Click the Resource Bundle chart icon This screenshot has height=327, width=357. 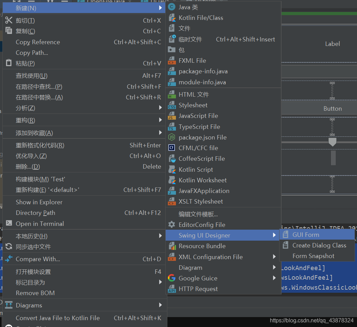[x=172, y=246]
